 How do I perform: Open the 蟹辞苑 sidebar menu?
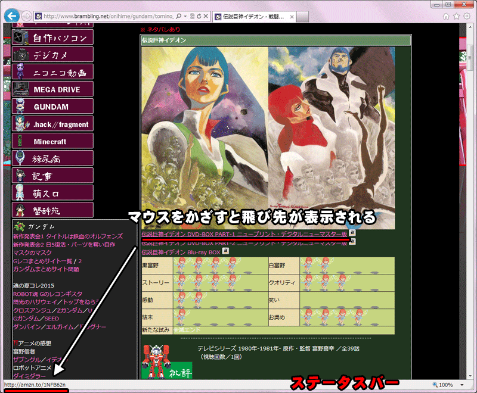point(52,210)
